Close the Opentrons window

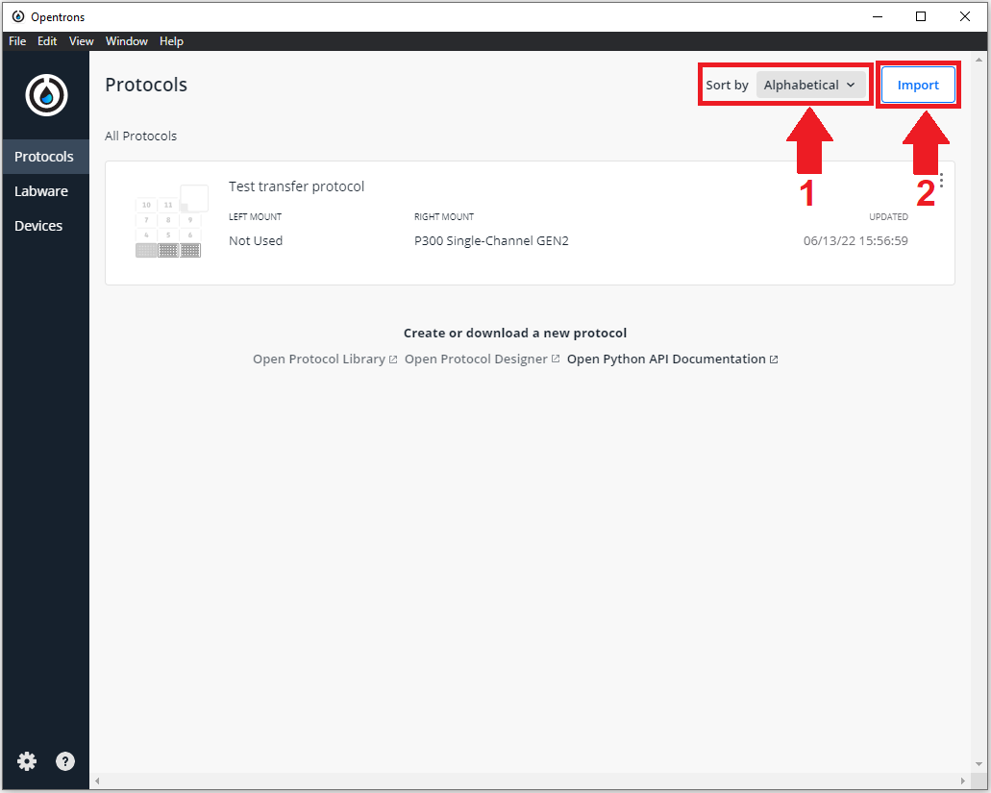coord(964,16)
